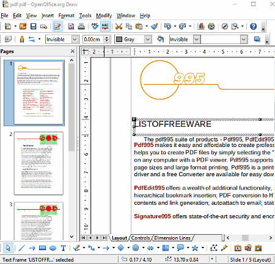
Task: Open the Block Arrows dropdown arrow
Action: pyautogui.click(x=158, y=248)
